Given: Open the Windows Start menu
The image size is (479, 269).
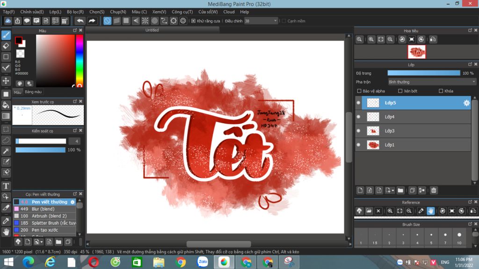Looking at the screenshot, I should [x=8, y=262].
